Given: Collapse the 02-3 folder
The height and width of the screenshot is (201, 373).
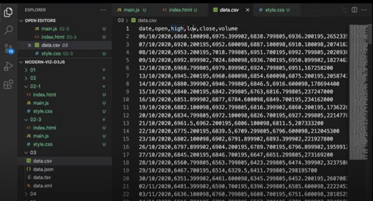Looking at the screenshot, I should (36, 120).
